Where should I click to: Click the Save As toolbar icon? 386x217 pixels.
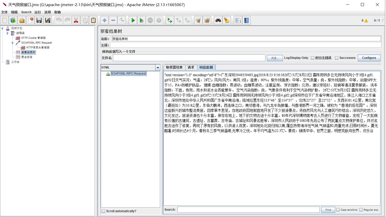tap(48, 20)
